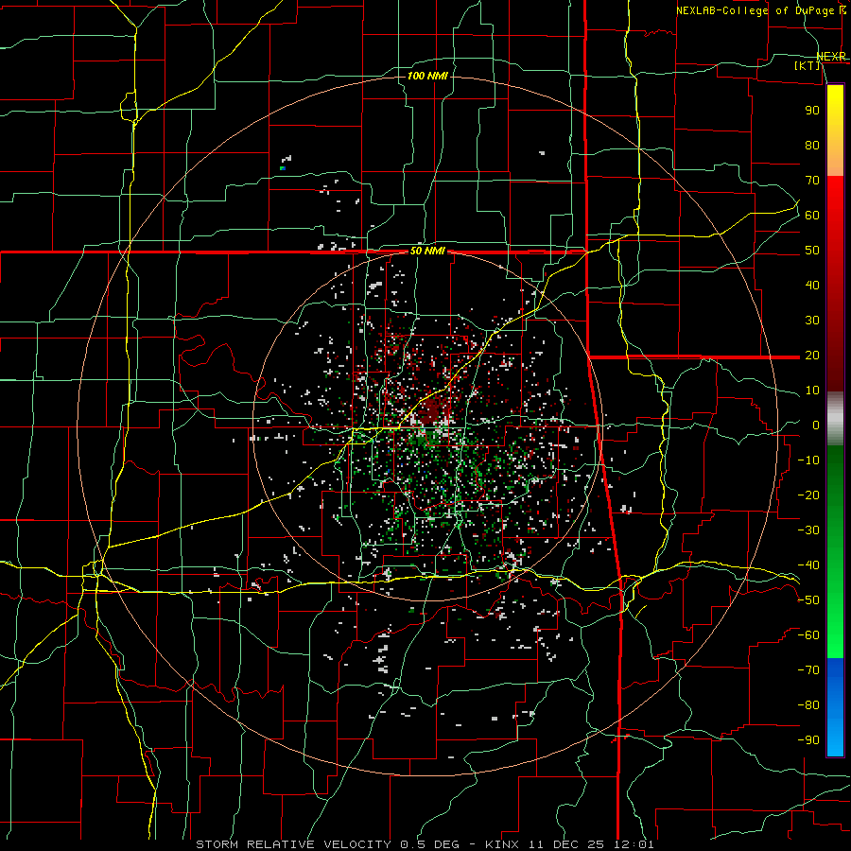
Task: Click the "NEXLAB-College of DuPage" credit text
Action: [x=756, y=10]
